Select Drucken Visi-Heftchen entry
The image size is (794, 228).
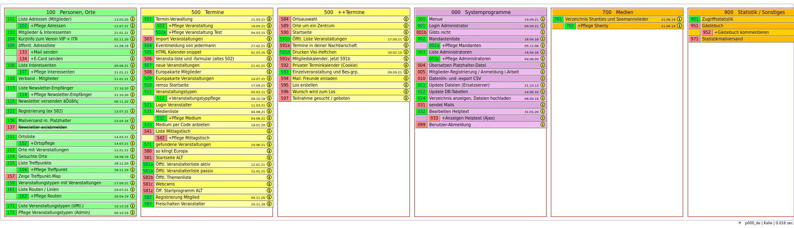[x=314, y=52]
